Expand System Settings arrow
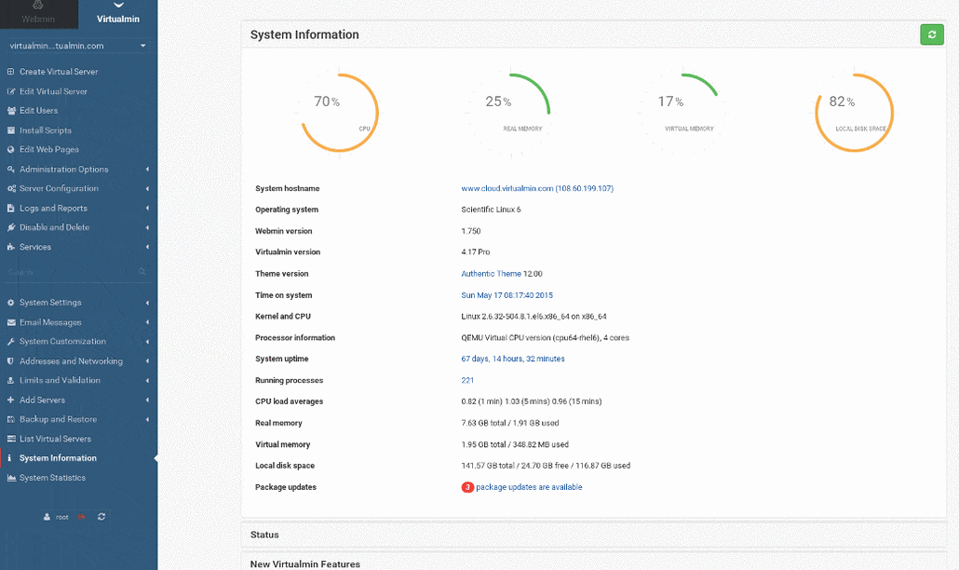The height and width of the screenshot is (570, 959). point(147,303)
